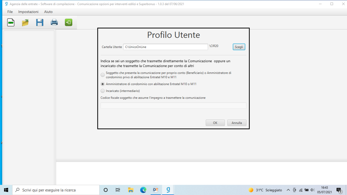Open the Agenzia delle Entrate app from taskbar
The image size is (347, 195).
pyautogui.click(x=168, y=190)
